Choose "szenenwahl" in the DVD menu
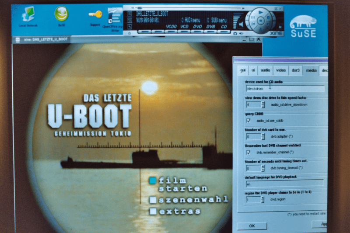Viewport: 350px width, 233px height. [189, 199]
